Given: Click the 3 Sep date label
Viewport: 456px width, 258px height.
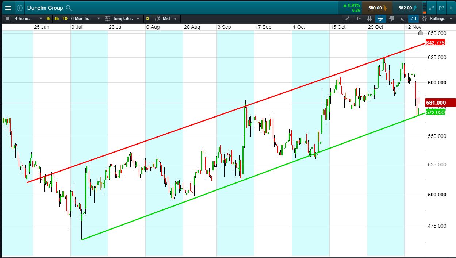Looking at the screenshot, I should tap(225, 27).
